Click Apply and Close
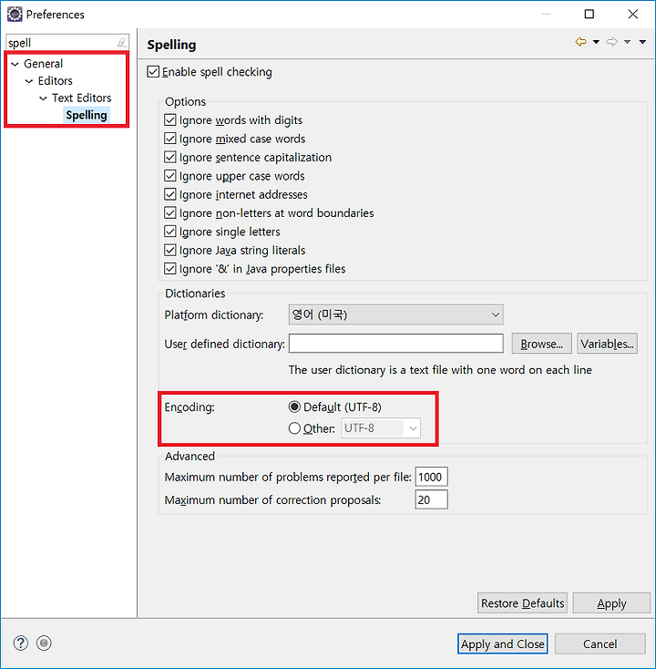Screen dimensions: 656x669 [x=502, y=643]
